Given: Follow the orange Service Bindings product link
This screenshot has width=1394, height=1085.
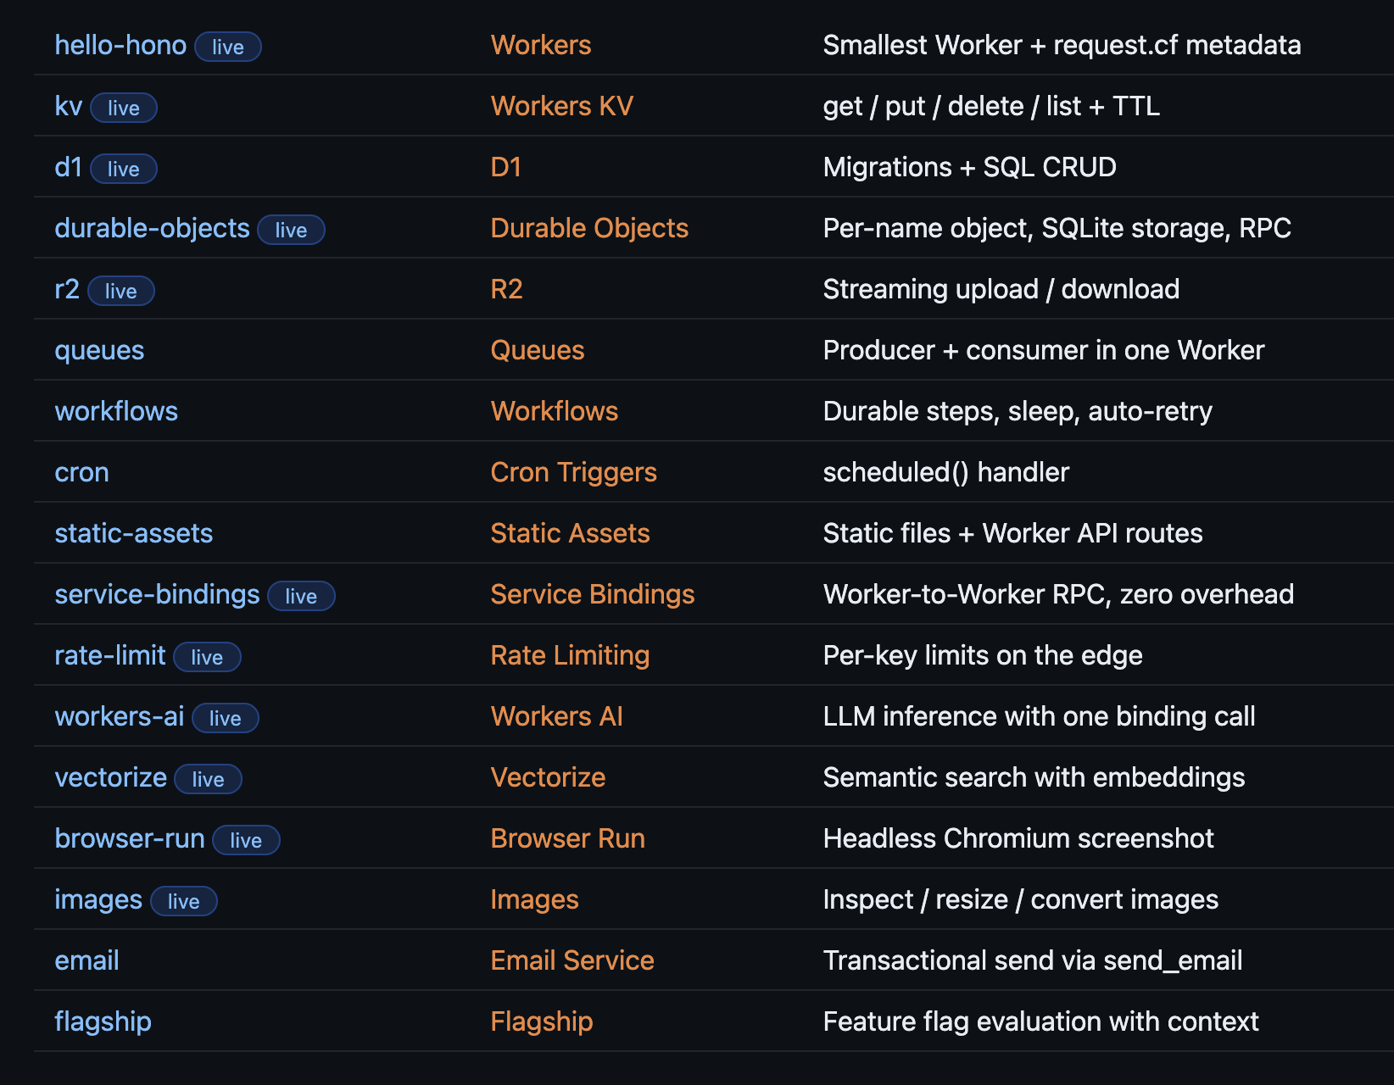Looking at the screenshot, I should coord(593,594).
